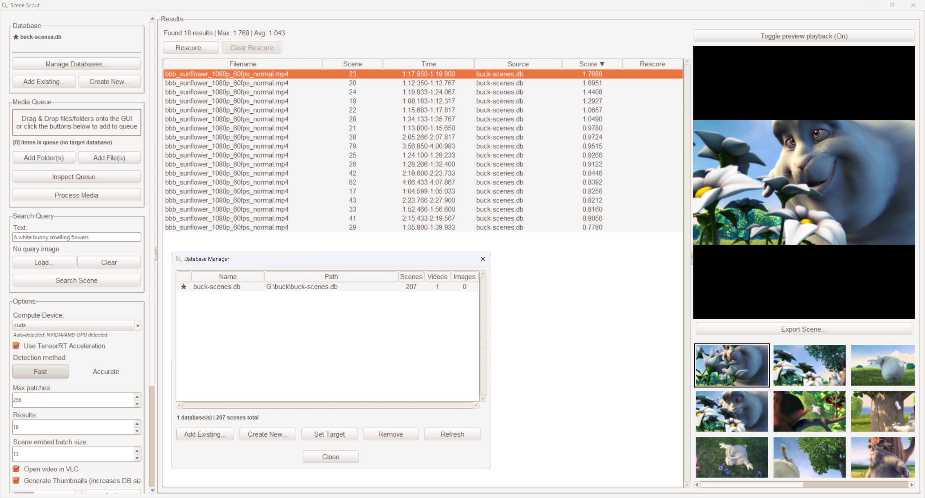
Task: Sort results by Source column
Action: point(518,64)
